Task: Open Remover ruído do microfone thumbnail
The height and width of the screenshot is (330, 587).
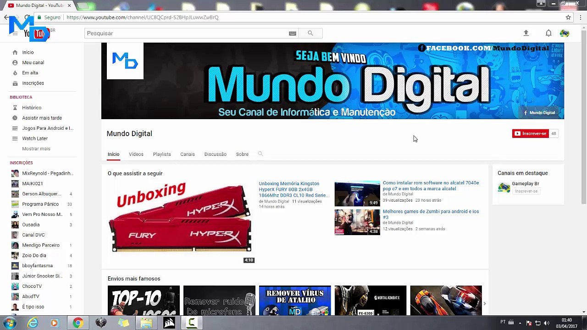Action: [x=219, y=301]
